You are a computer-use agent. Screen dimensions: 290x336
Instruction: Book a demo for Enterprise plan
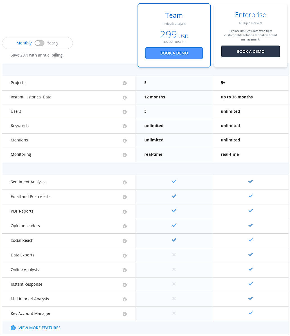(251, 51)
